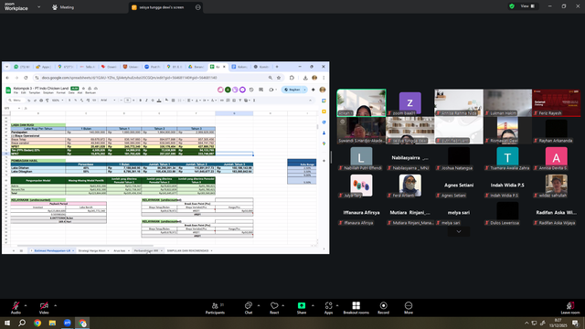Click Leave room button
The image size is (585, 329).
click(x=570, y=308)
